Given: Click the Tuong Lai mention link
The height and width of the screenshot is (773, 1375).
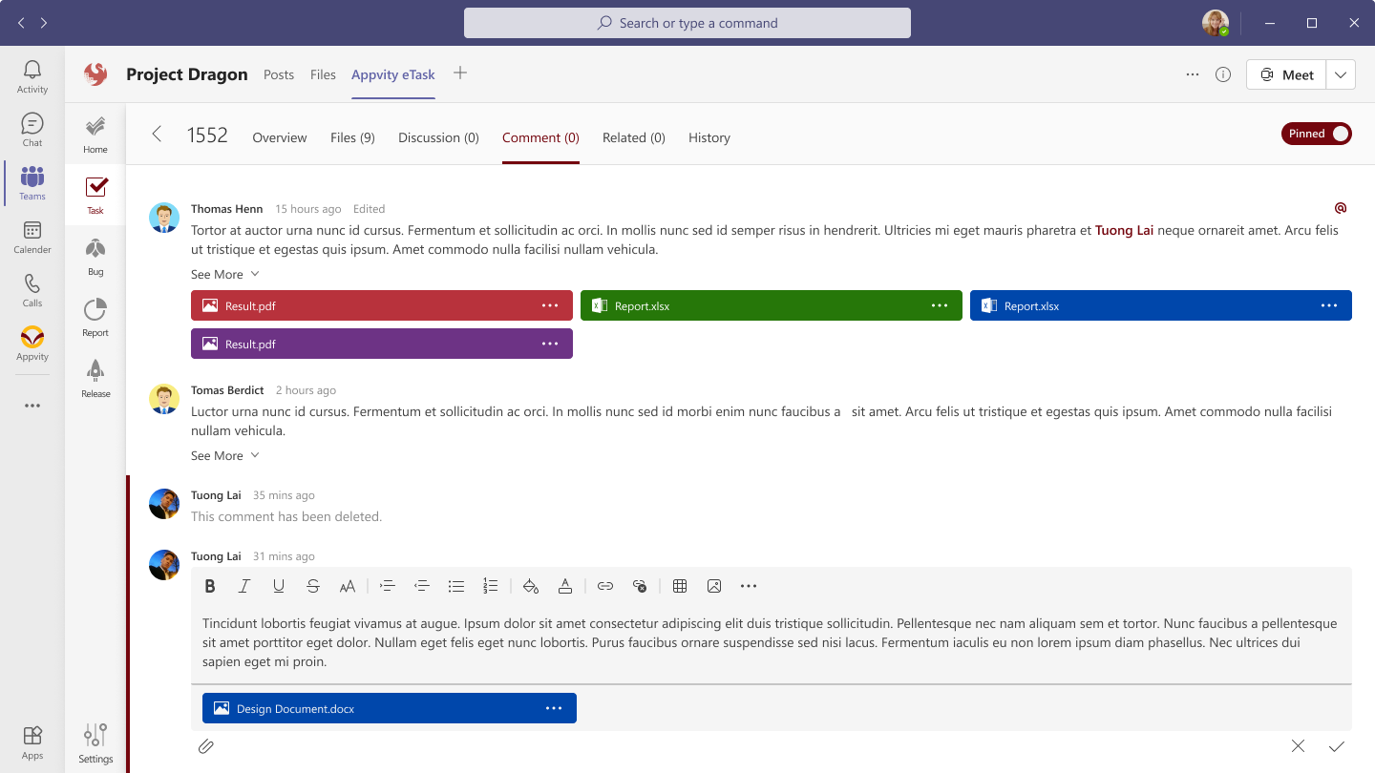Looking at the screenshot, I should tap(1124, 230).
